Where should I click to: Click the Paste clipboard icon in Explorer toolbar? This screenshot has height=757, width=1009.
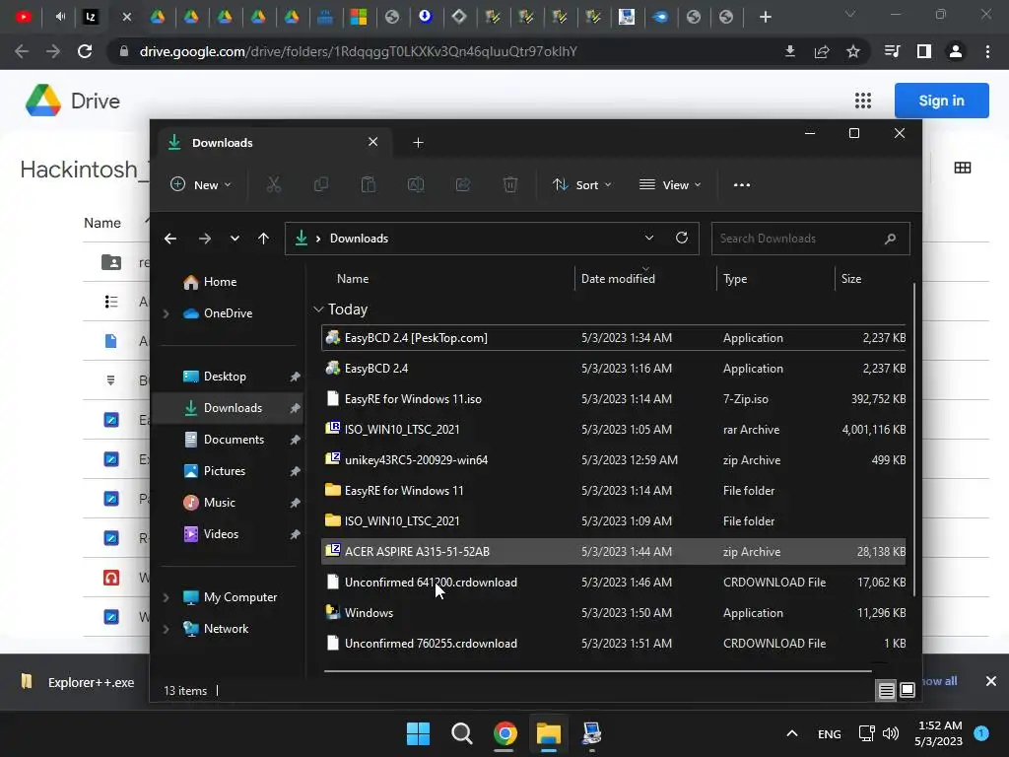click(x=369, y=184)
